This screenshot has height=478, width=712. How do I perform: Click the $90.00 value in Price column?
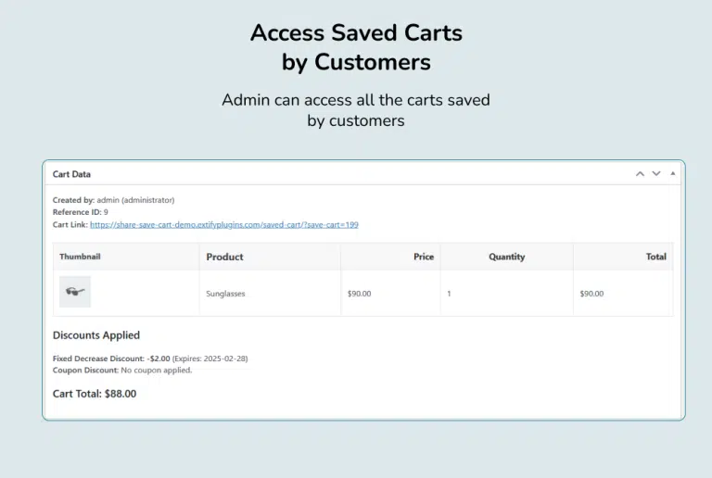pos(359,294)
